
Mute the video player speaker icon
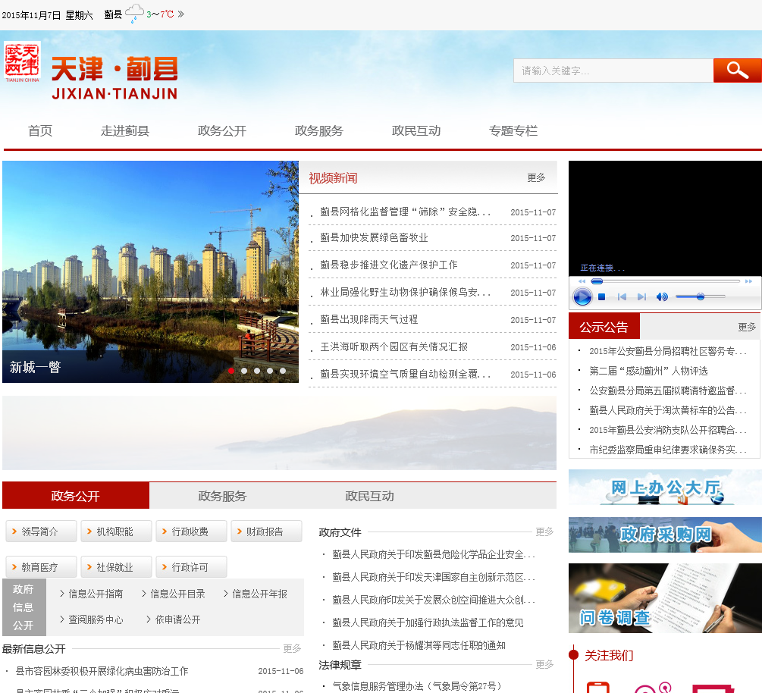tap(662, 297)
